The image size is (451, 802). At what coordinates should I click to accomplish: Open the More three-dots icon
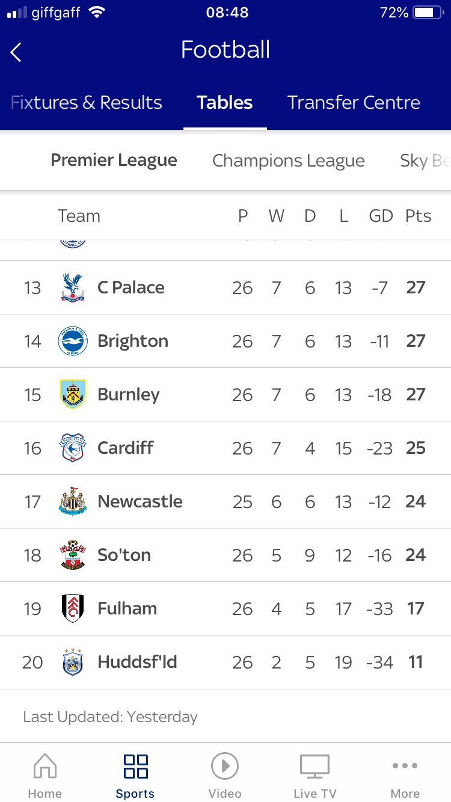pos(405,767)
